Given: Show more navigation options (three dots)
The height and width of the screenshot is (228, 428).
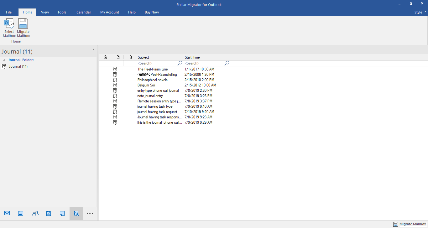Looking at the screenshot, I should tap(90, 213).
